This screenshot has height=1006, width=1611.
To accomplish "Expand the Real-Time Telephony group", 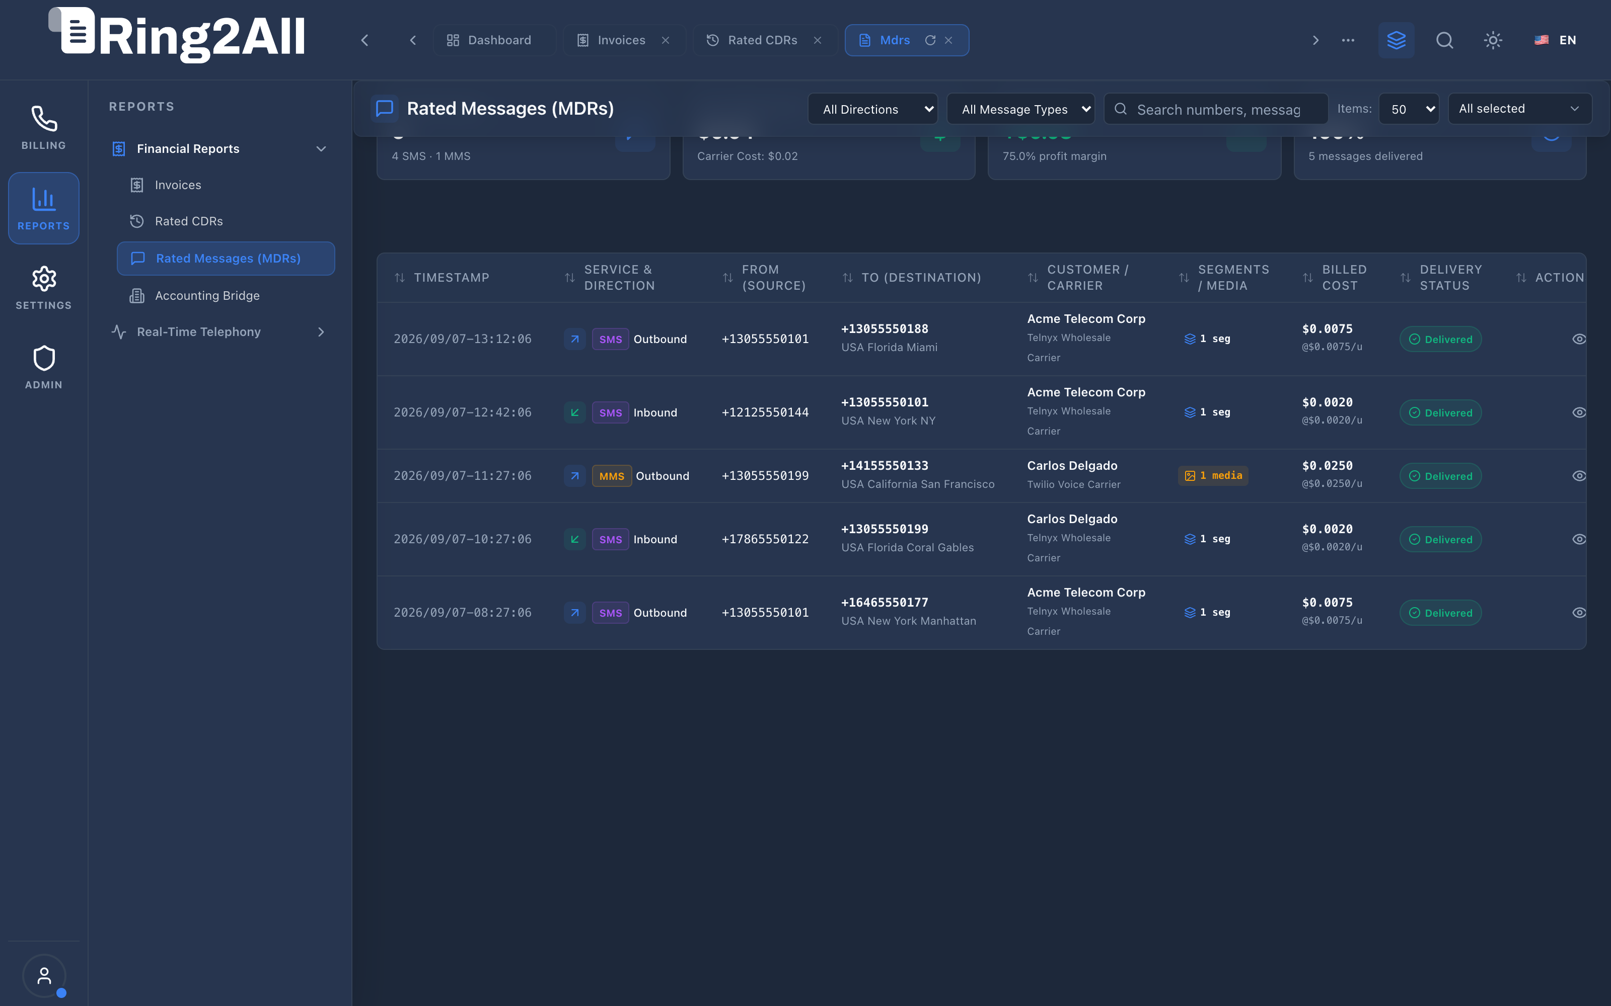I will 219,332.
